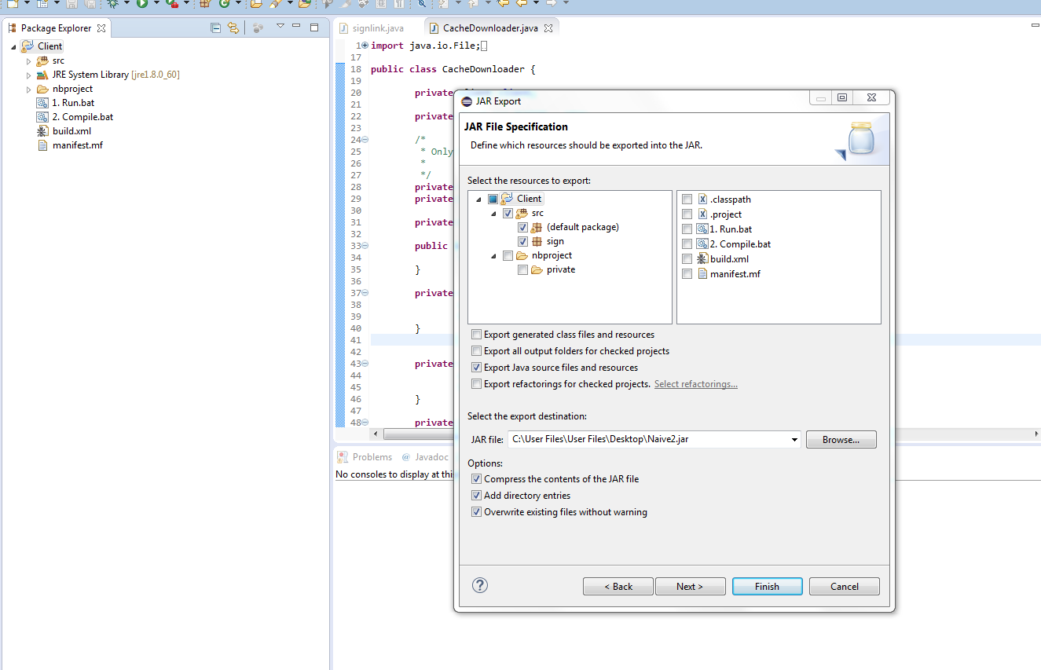Open the Select refactorings... link

click(x=696, y=384)
